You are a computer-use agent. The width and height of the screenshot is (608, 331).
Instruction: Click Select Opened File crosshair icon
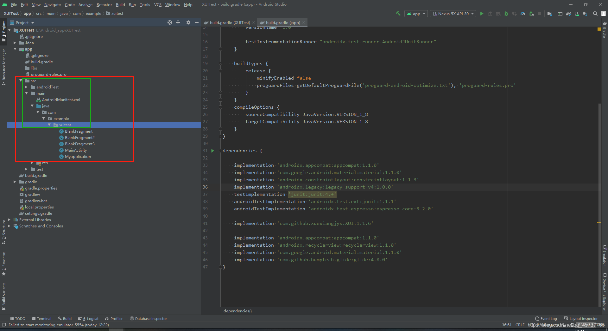pyautogui.click(x=170, y=22)
